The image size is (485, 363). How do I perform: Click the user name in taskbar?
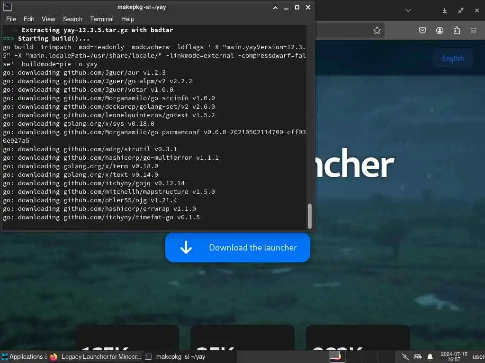tap(478, 356)
